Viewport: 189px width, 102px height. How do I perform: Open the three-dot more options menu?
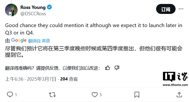(x=181, y=9)
